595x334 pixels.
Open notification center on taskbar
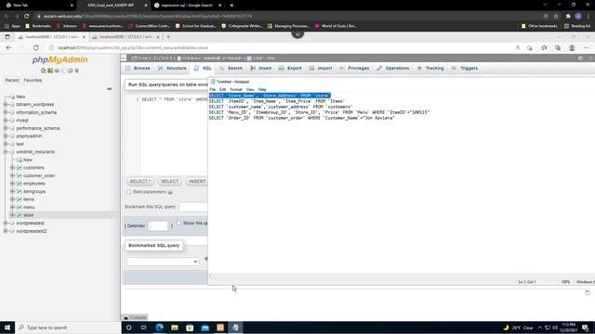pos(585,328)
